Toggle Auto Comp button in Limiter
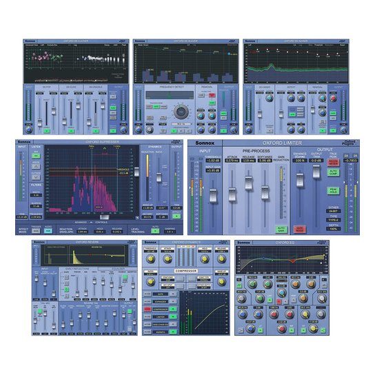 pos(333,172)
